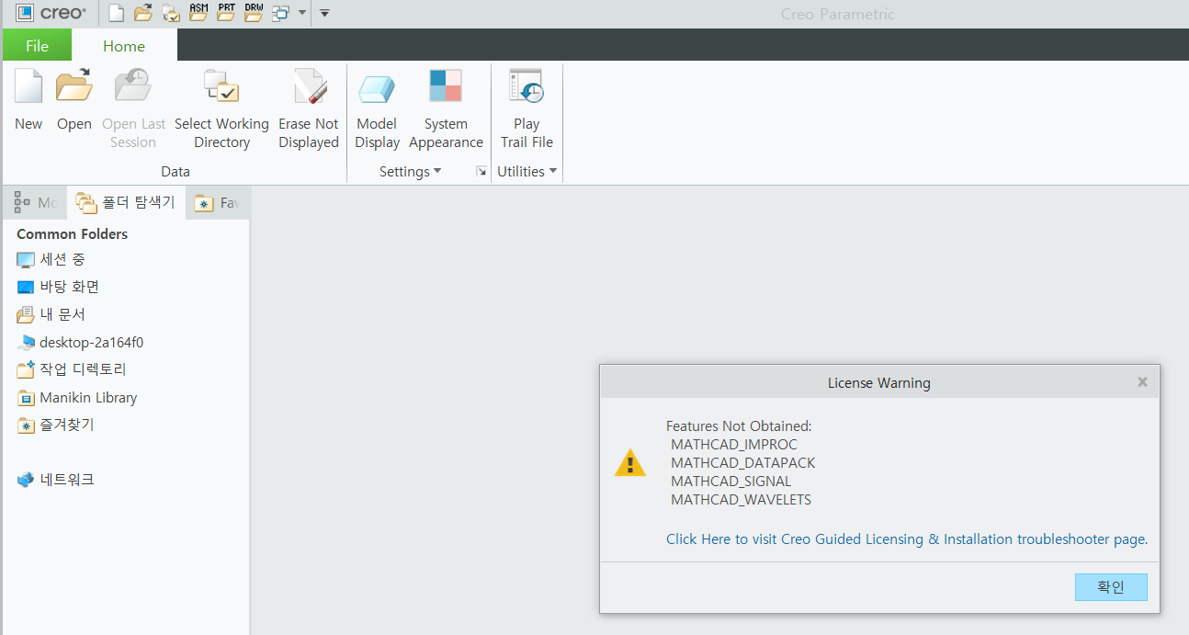Click the Settings group dialog launcher arrow
Viewport: 1189px width, 635px height.
click(x=481, y=171)
